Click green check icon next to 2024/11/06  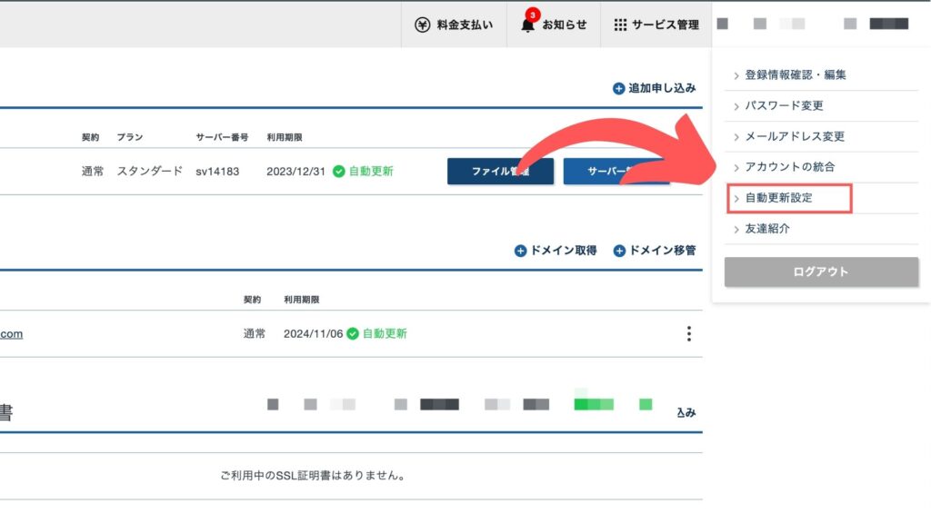point(352,334)
